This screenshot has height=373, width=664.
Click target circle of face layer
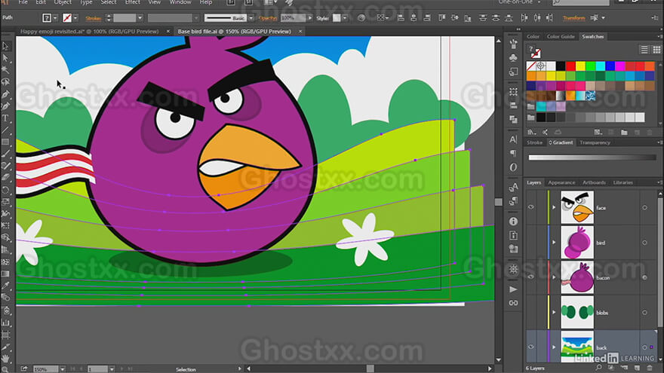tap(644, 208)
